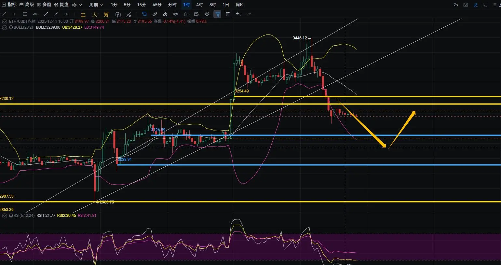The image size is (501, 265).
Task: Click the ETH/USDT永续 symbol name
Action: pyautogui.click(x=22, y=21)
